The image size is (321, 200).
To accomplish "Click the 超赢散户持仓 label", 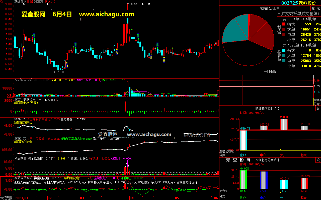I will click(23, 142).
